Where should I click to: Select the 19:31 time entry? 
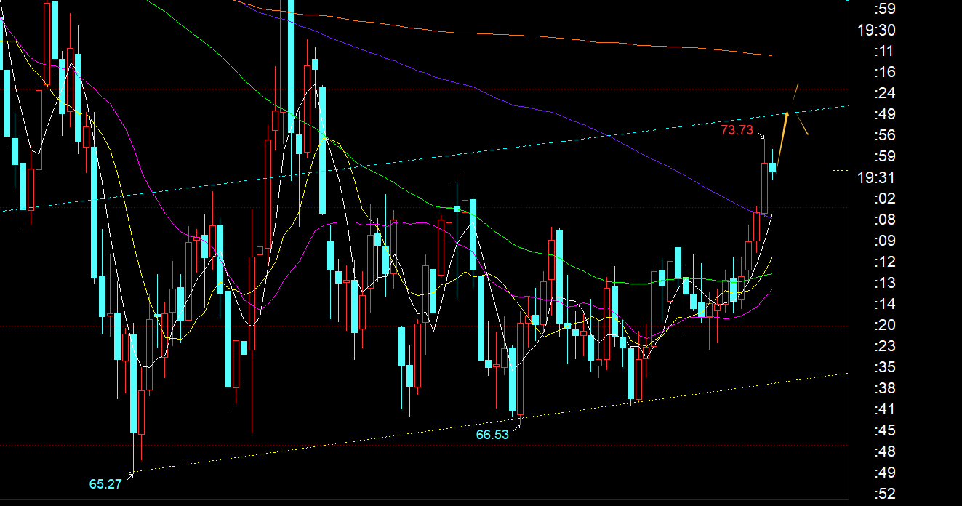point(876,177)
